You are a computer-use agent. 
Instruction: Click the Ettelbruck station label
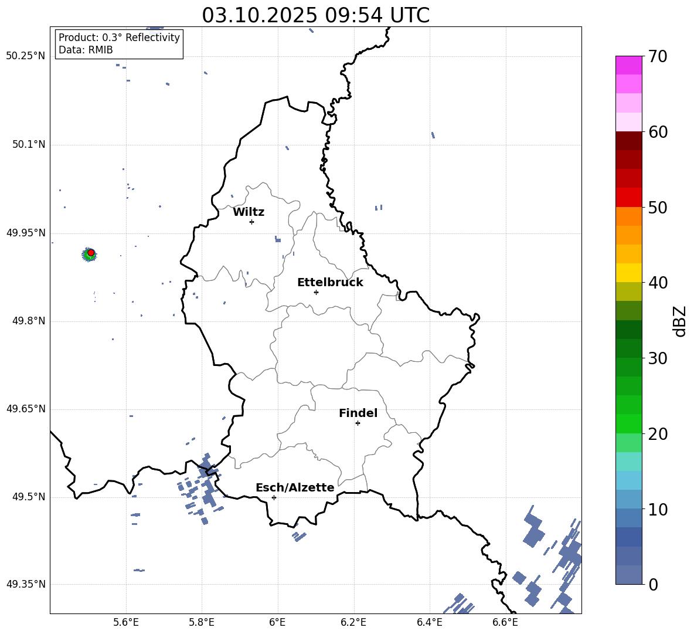[x=330, y=283]
